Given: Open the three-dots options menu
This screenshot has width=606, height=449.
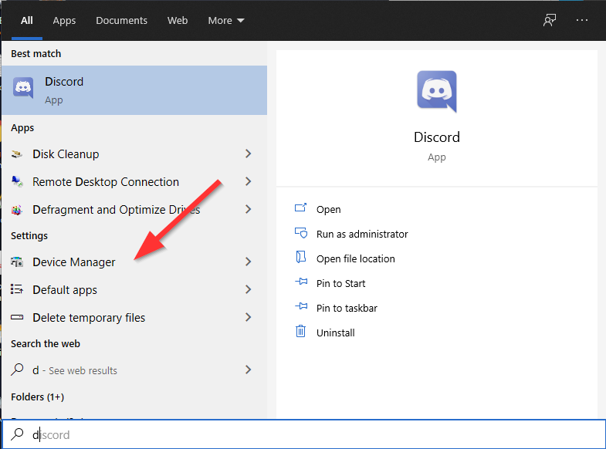Looking at the screenshot, I should coord(581,20).
